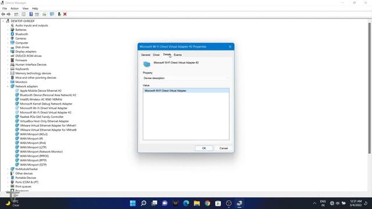Image resolution: width=372 pixels, height=209 pixels.
Task: Click the Update driver toolbar icon
Action: click(44, 15)
